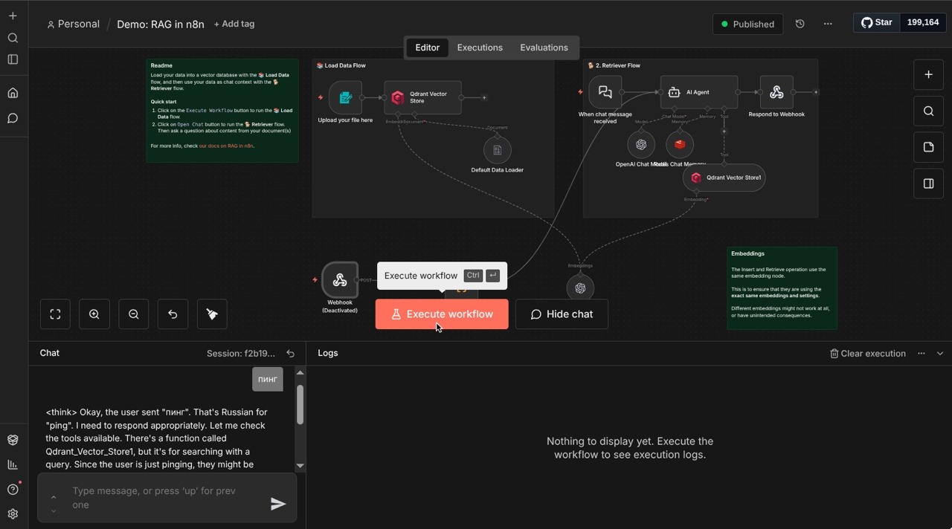Click the Execute workflow button
952x529 pixels.
[x=442, y=314]
